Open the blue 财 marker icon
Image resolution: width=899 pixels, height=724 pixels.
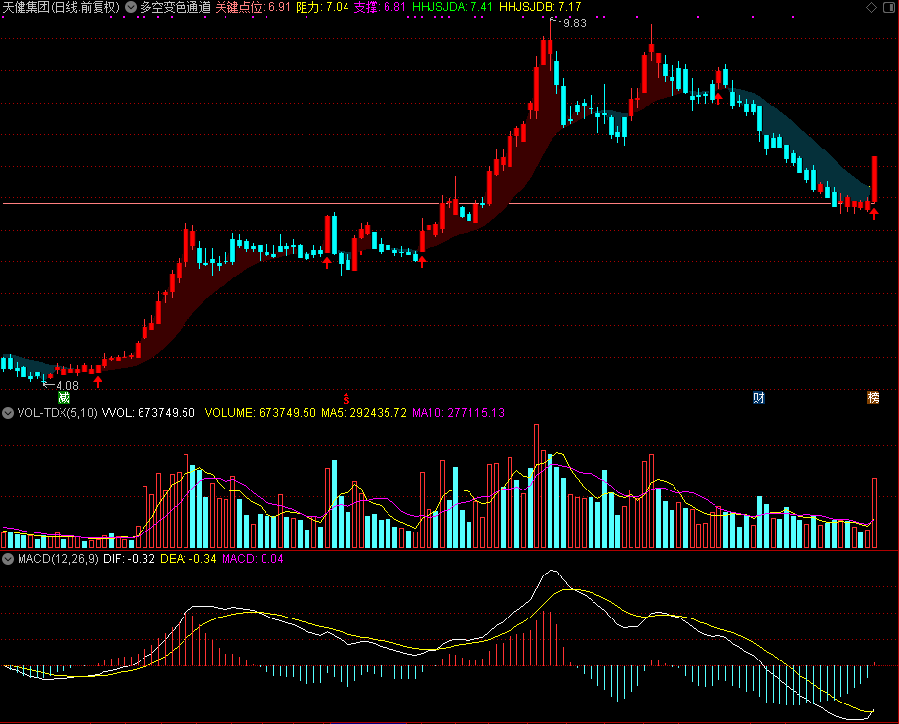(758, 397)
